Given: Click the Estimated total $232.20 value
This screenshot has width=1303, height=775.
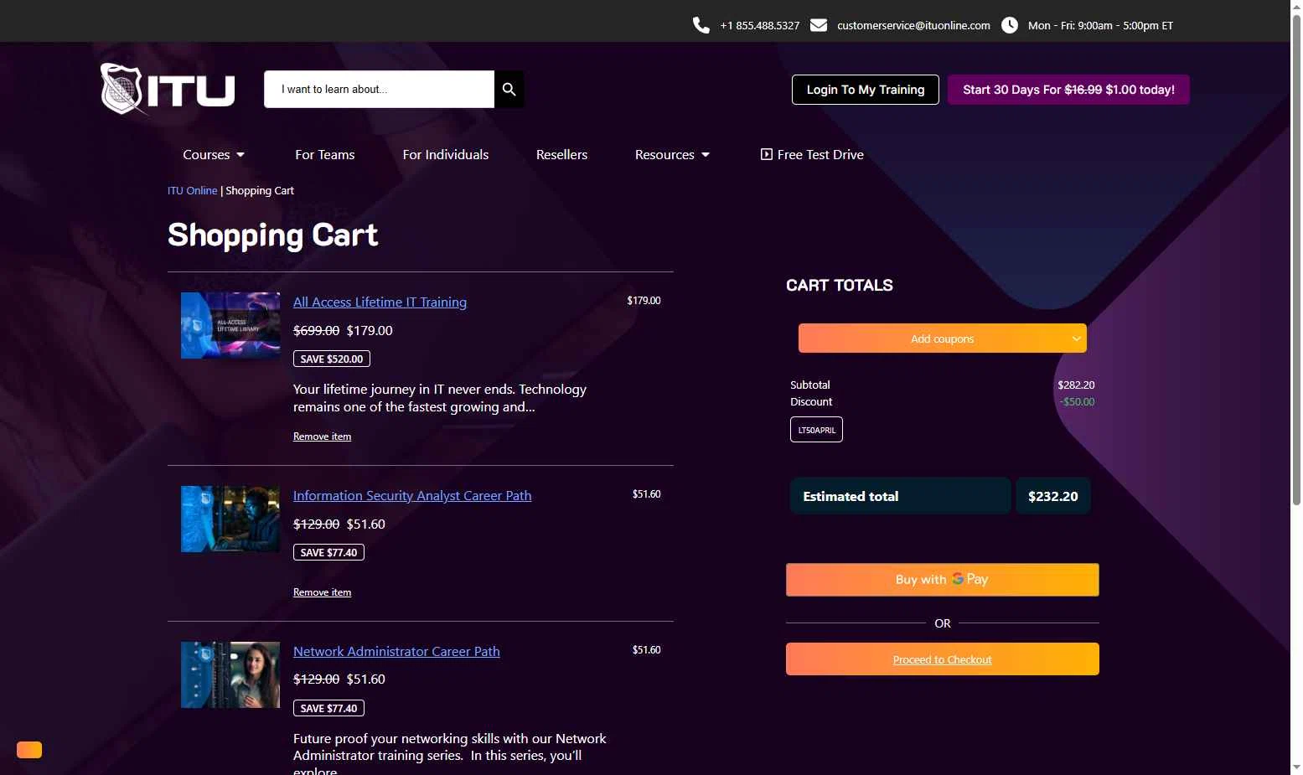Looking at the screenshot, I should [x=1053, y=496].
